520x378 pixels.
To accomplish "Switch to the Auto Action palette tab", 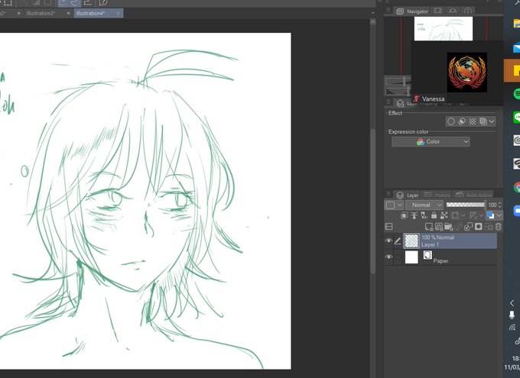I will [473, 195].
